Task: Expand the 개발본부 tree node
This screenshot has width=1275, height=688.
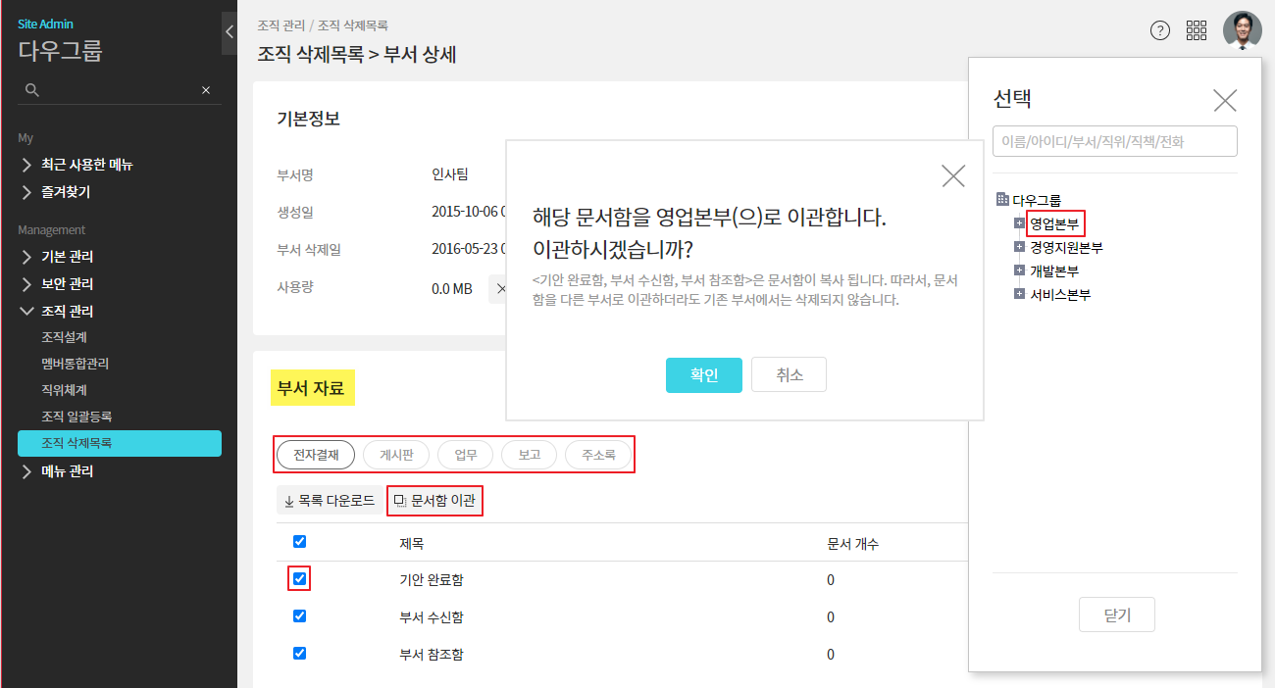Action: (1019, 270)
